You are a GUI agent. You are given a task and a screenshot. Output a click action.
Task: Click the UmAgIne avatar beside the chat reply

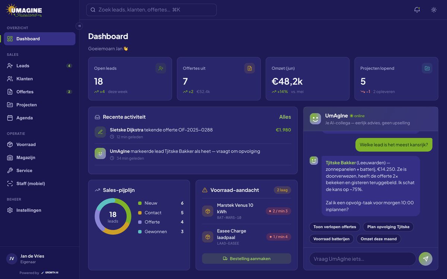coord(314,160)
